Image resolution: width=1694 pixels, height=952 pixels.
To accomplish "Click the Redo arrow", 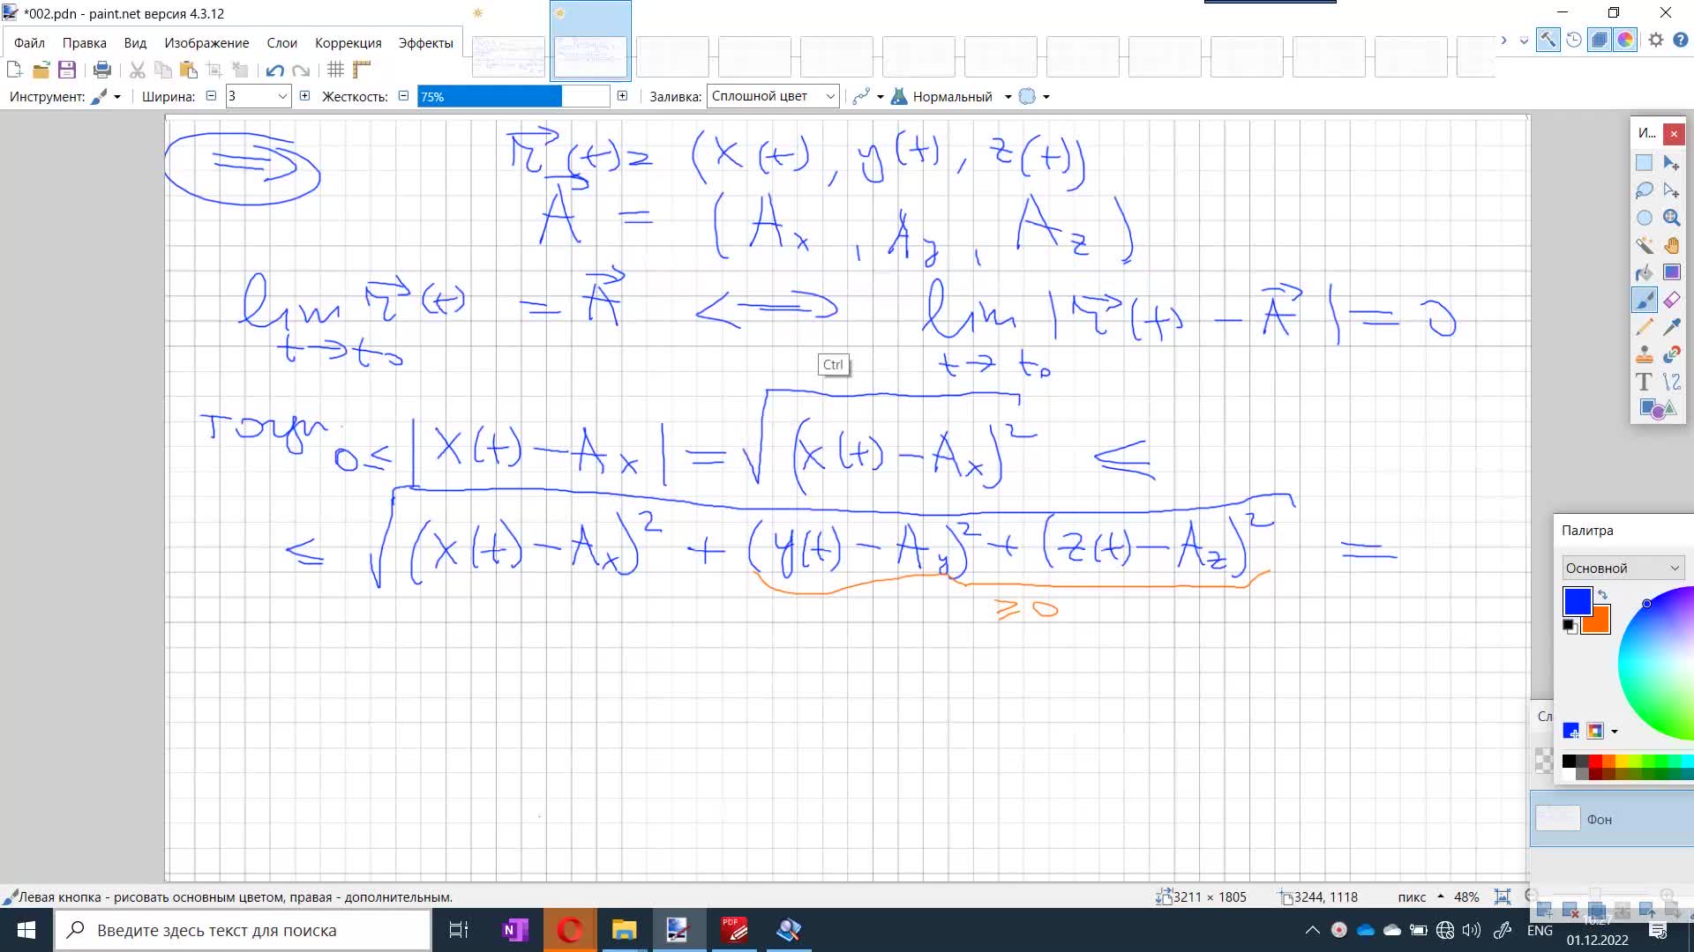I will (301, 70).
